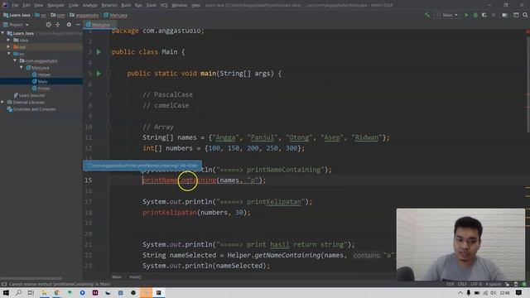Viewport: 530px width, 298px height.
Task: Open Task View on the taskbar
Action: click(x=31, y=292)
